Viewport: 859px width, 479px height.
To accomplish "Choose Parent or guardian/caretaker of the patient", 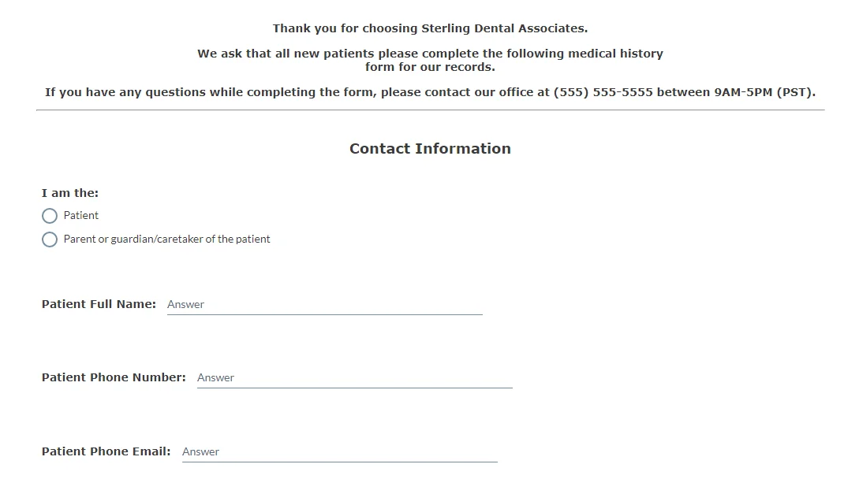I will (50, 239).
